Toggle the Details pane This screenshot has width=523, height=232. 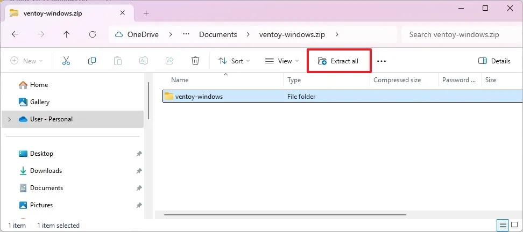click(494, 61)
